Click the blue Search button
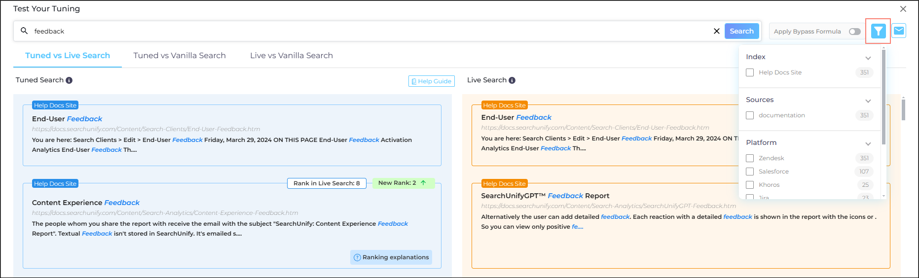Screen dimensions: 919x278 741,31
